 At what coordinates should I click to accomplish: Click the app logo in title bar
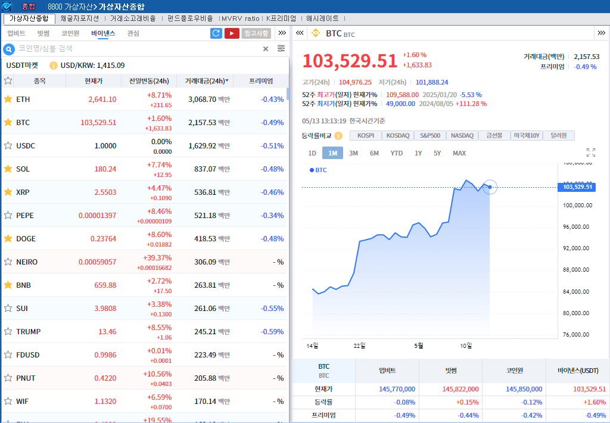point(7,6)
